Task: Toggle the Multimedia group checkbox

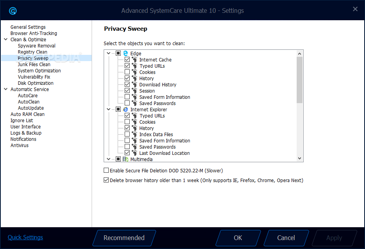Action: (x=118, y=159)
